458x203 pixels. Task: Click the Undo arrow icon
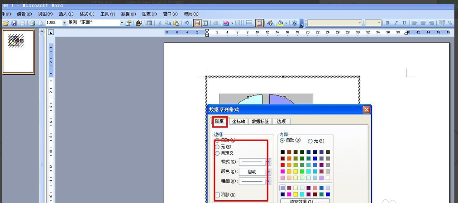coord(186,23)
